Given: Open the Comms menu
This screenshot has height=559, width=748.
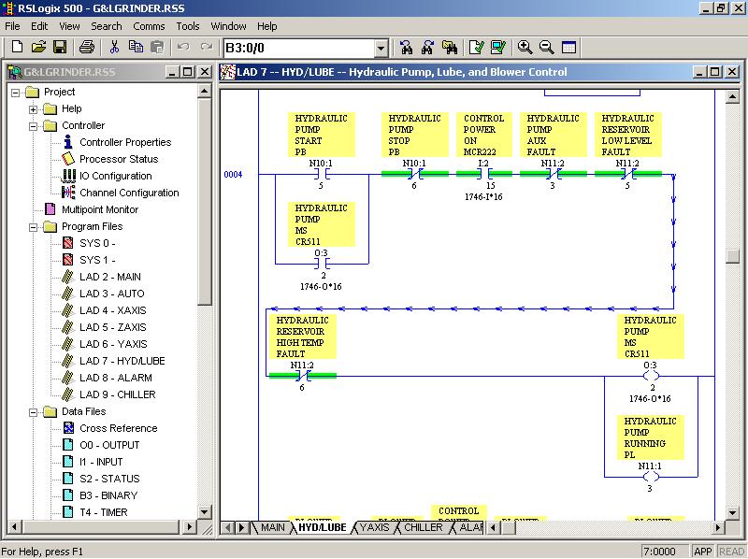Looking at the screenshot, I should click(x=149, y=26).
